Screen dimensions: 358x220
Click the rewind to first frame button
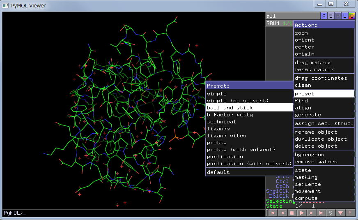(x=272, y=213)
